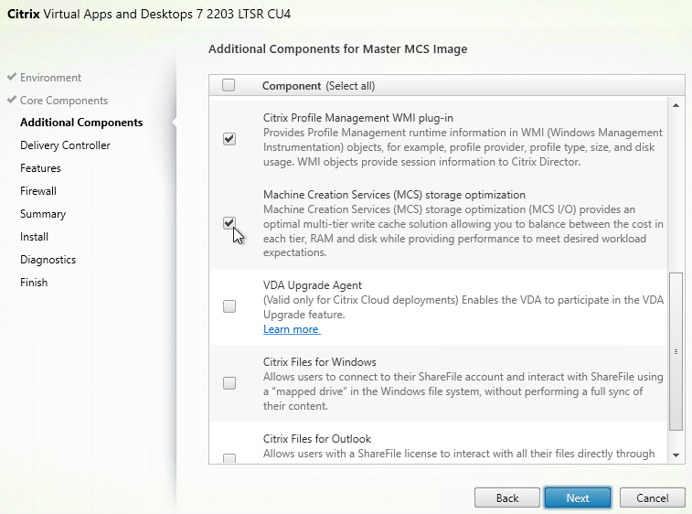The width and height of the screenshot is (692, 514).
Task: Click the scroll up arrow
Action: (676, 105)
